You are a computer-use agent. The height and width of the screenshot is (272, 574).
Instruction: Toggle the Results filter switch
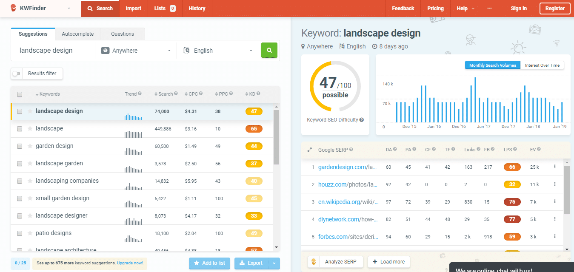tap(16, 74)
